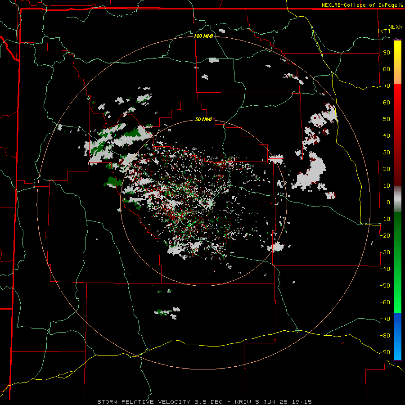Select the 50 NMI range ring label
The width and height of the screenshot is (405, 405).
(203, 119)
